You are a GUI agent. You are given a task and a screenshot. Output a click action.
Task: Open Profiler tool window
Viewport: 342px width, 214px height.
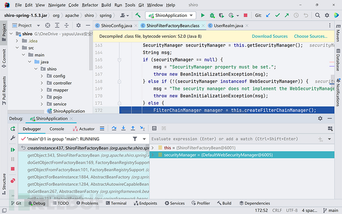pyautogui.click(x=201, y=203)
